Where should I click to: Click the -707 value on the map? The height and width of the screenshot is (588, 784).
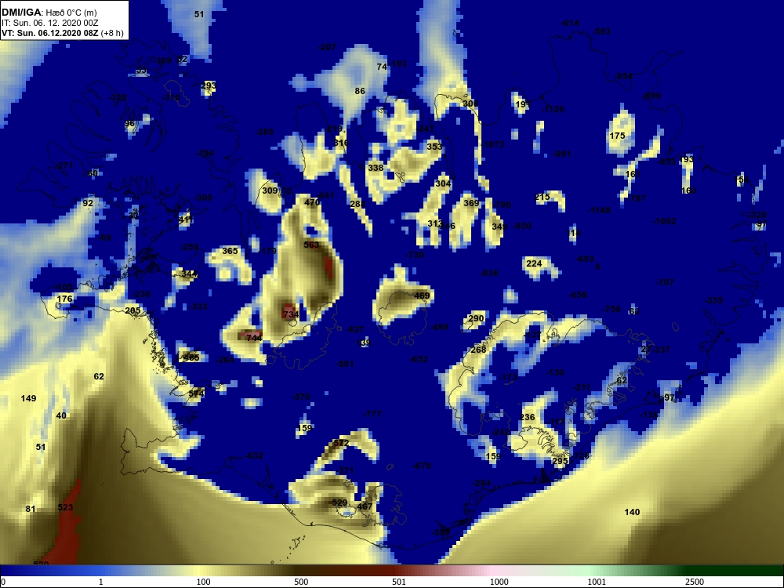click(x=665, y=282)
